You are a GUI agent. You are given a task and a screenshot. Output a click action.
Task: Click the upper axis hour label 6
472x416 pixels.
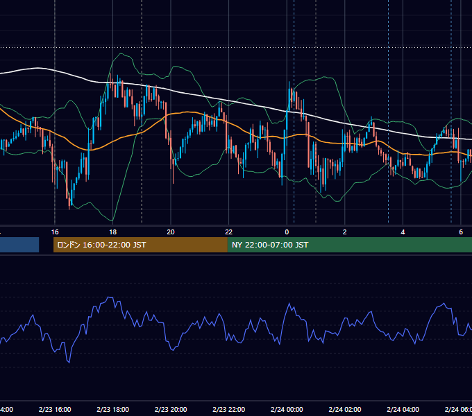point(461,232)
